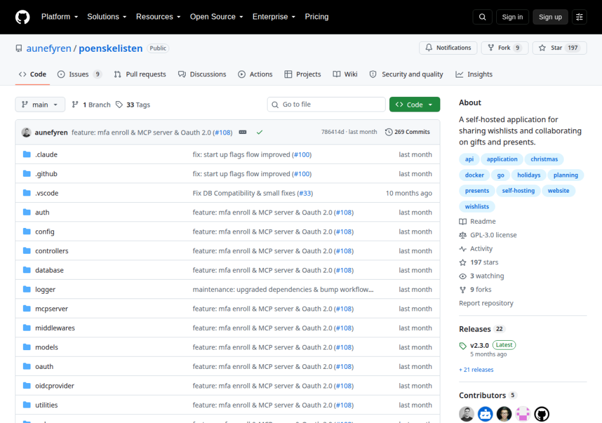Open the self-hosting topic tag

(x=519, y=191)
